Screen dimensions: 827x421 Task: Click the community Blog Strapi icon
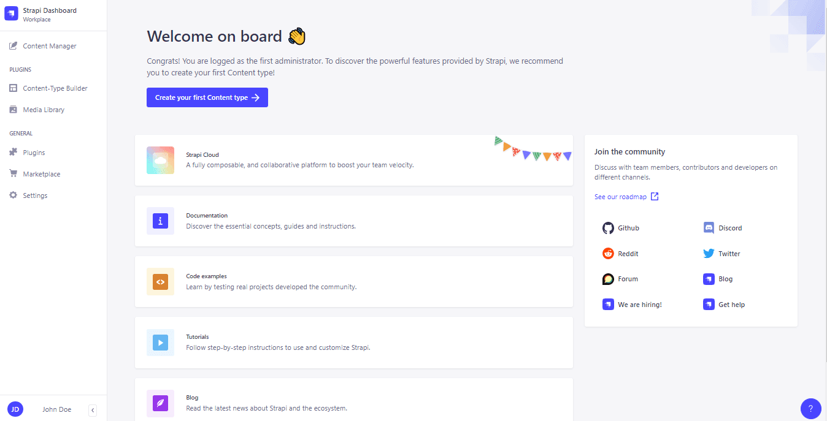[709, 279]
